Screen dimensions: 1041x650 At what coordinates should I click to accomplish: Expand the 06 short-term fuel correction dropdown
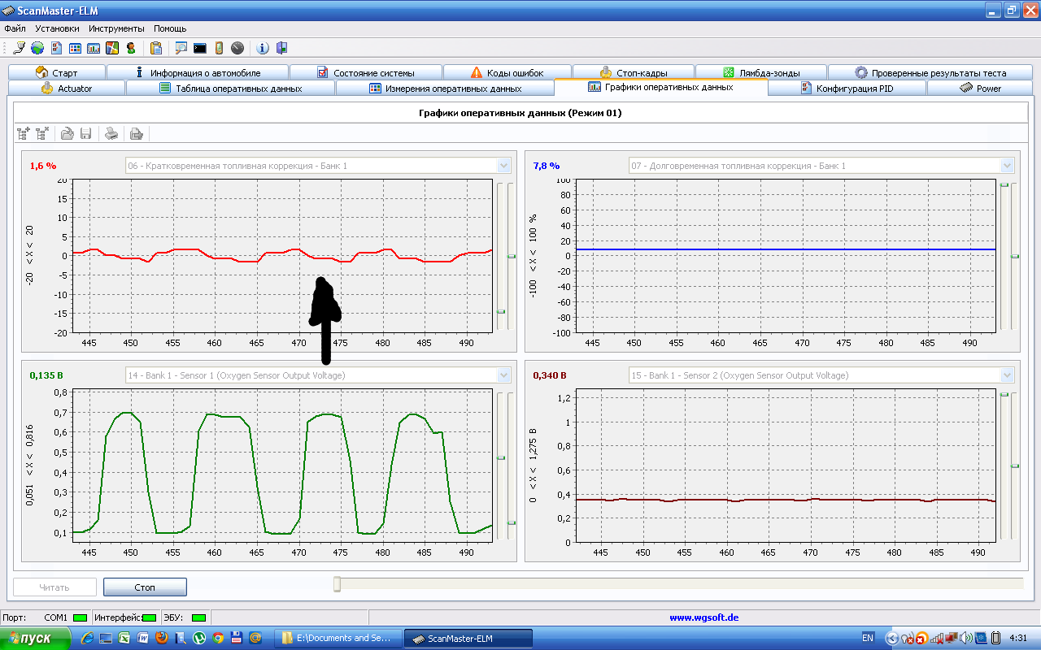pyautogui.click(x=503, y=166)
